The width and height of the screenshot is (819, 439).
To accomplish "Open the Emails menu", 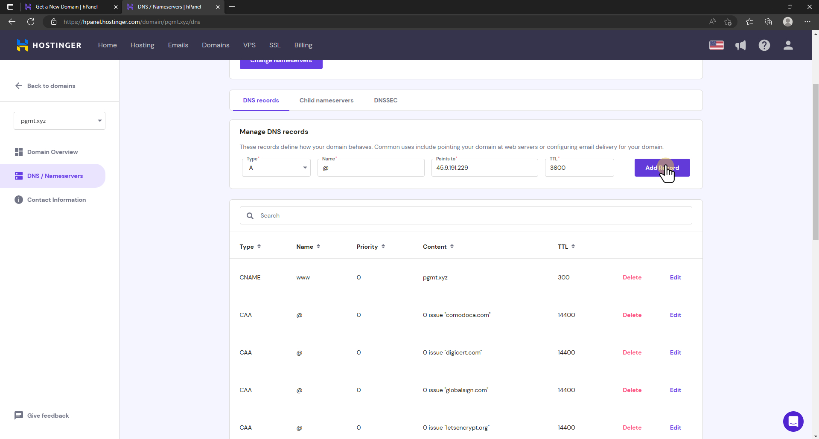I will point(178,45).
